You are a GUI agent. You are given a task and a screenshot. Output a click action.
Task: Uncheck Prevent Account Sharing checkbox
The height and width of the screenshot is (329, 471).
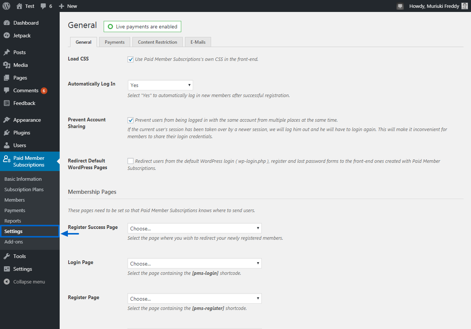[x=131, y=120]
